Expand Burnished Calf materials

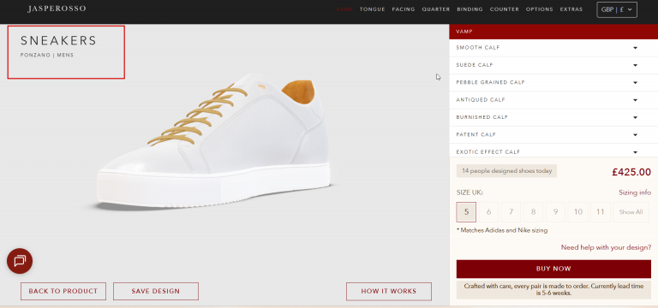(x=553, y=117)
